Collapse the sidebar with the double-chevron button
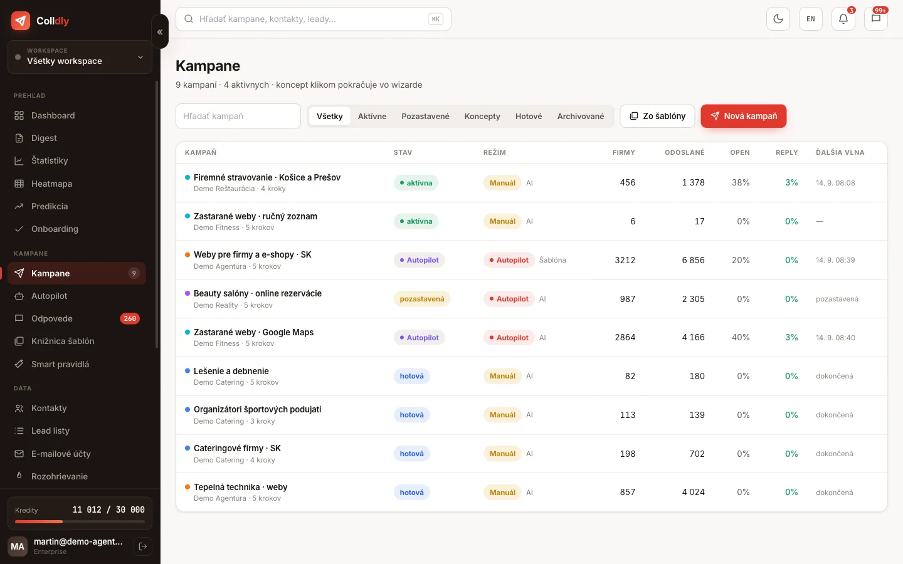903x564 pixels. click(x=160, y=31)
